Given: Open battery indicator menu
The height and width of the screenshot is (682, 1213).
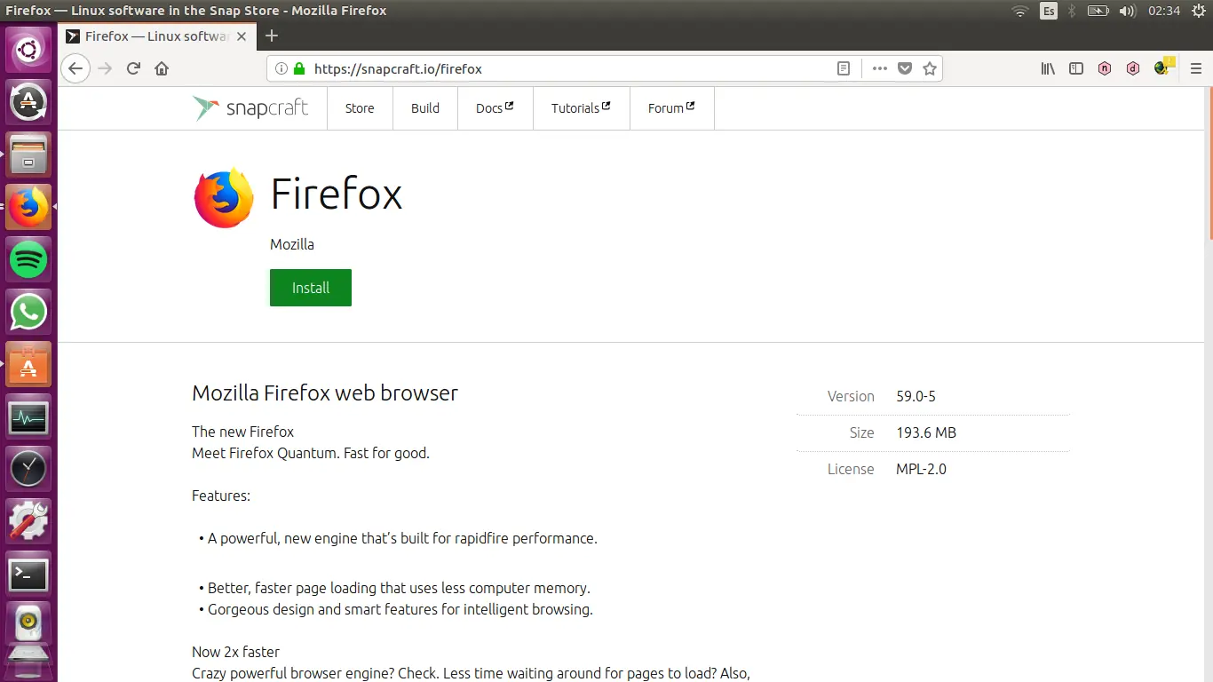Looking at the screenshot, I should 1098,11.
